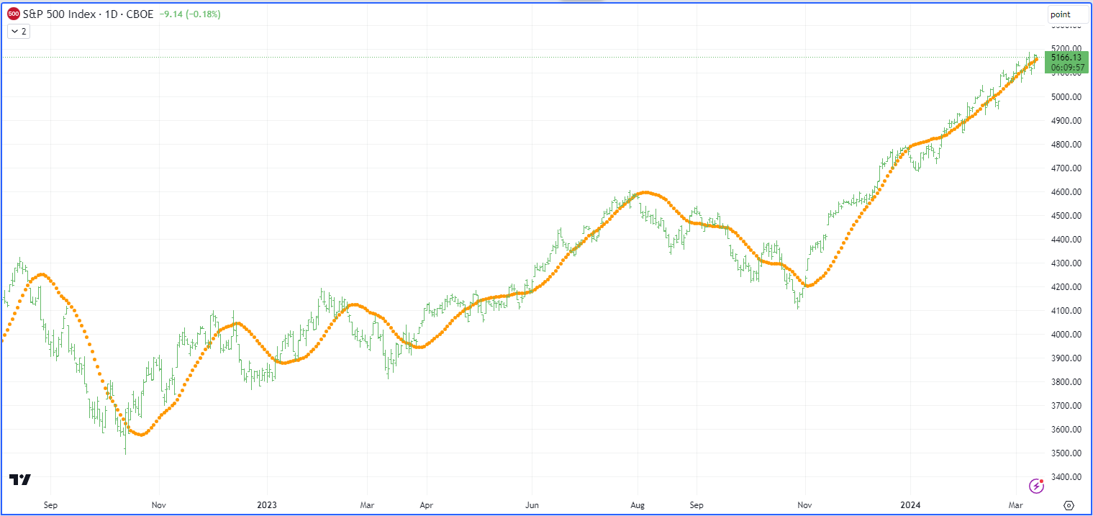Click the Apr label on time axis
Image resolution: width=1093 pixels, height=516 pixels.
point(425,505)
